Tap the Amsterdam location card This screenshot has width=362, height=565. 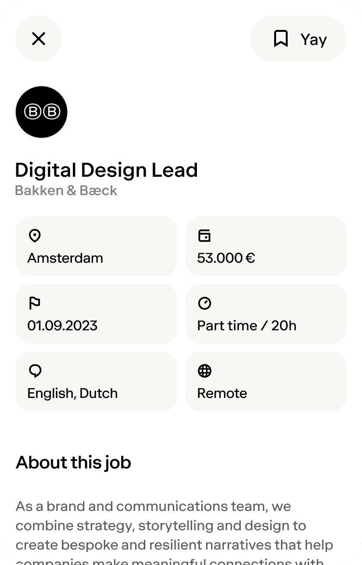[x=97, y=246]
